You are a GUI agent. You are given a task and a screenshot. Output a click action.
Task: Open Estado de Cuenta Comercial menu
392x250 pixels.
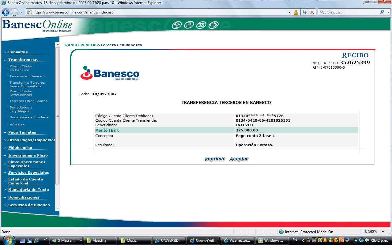pos(25,181)
